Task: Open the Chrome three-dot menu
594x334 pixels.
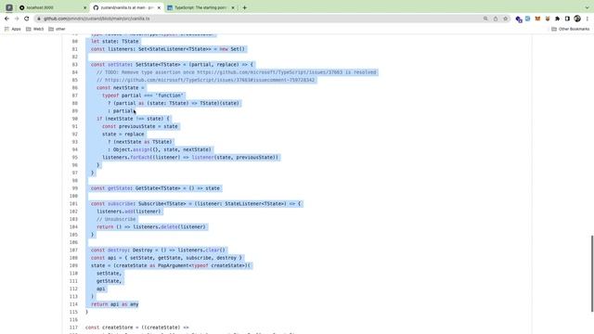Action: [588, 19]
